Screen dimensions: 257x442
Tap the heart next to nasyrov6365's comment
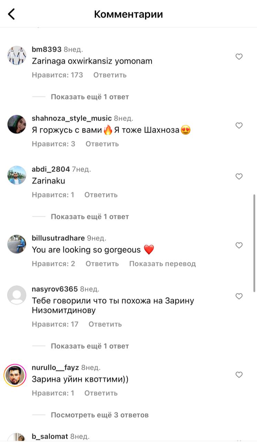239,296
